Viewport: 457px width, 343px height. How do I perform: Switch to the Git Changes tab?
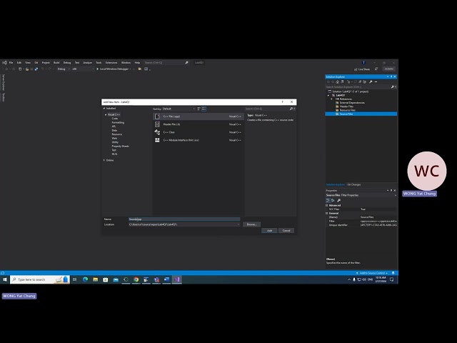click(x=354, y=184)
